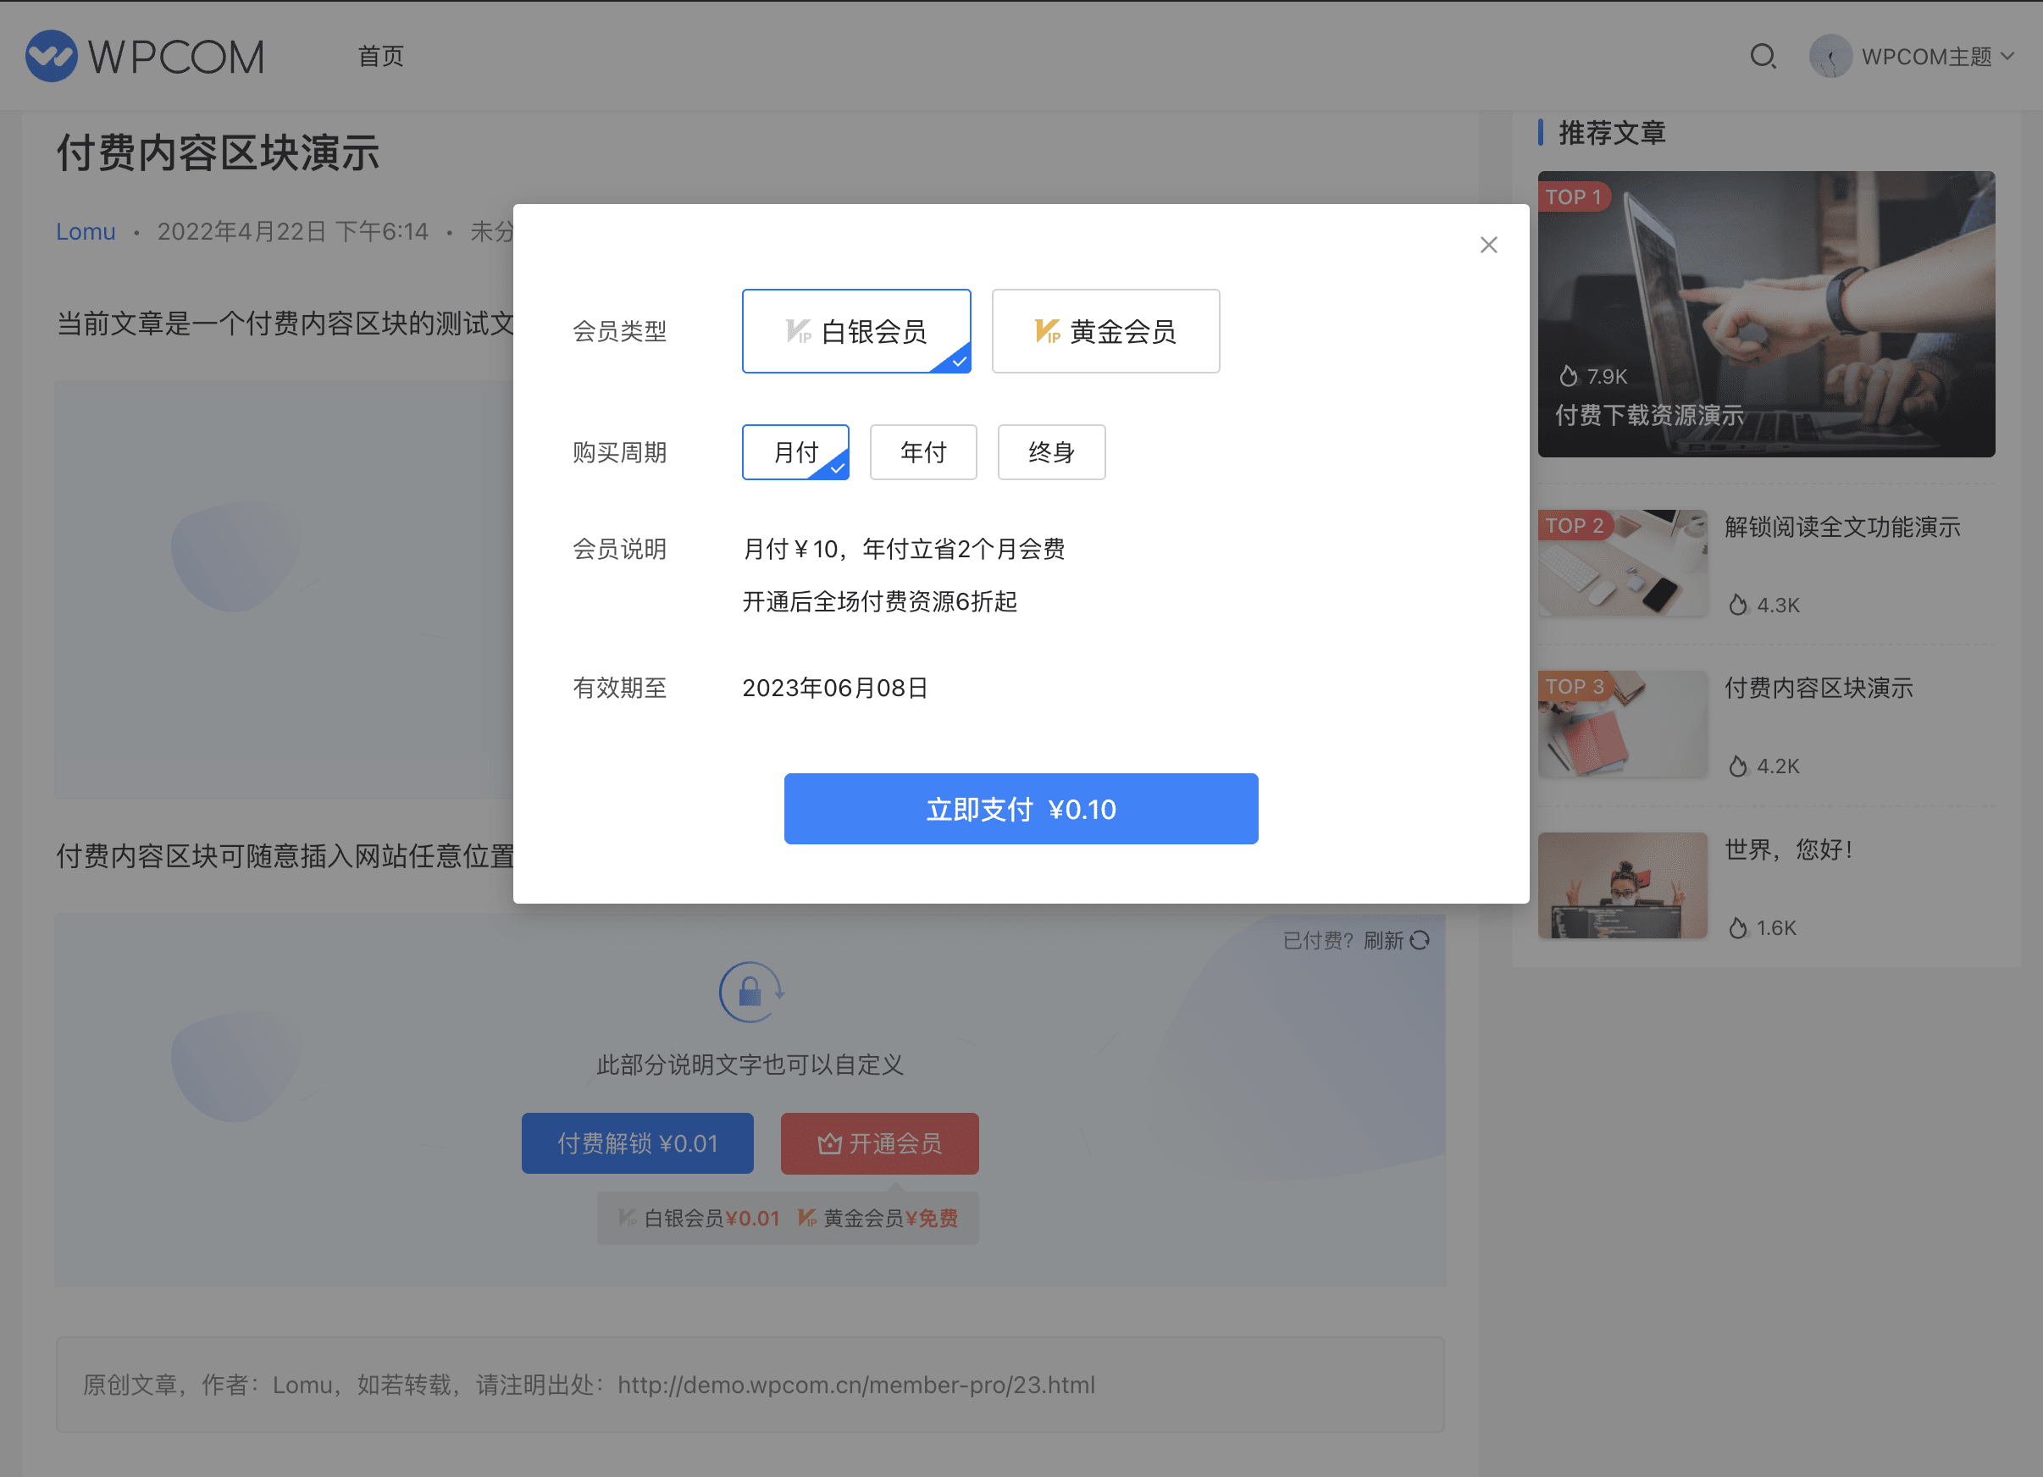
Task: Click 立即支付 ¥0.10 button
Action: pos(1021,809)
